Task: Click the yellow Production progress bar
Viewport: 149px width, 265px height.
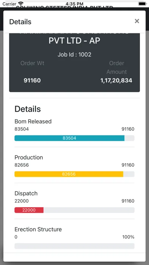Action: [x=74, y=174]
